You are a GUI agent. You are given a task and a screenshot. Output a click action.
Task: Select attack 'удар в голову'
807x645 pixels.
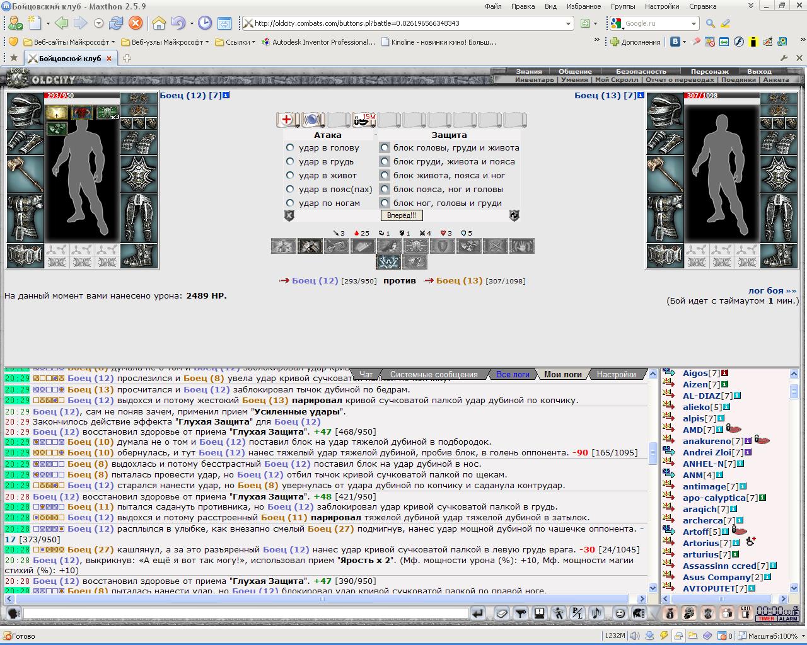(x=290, y=147)
